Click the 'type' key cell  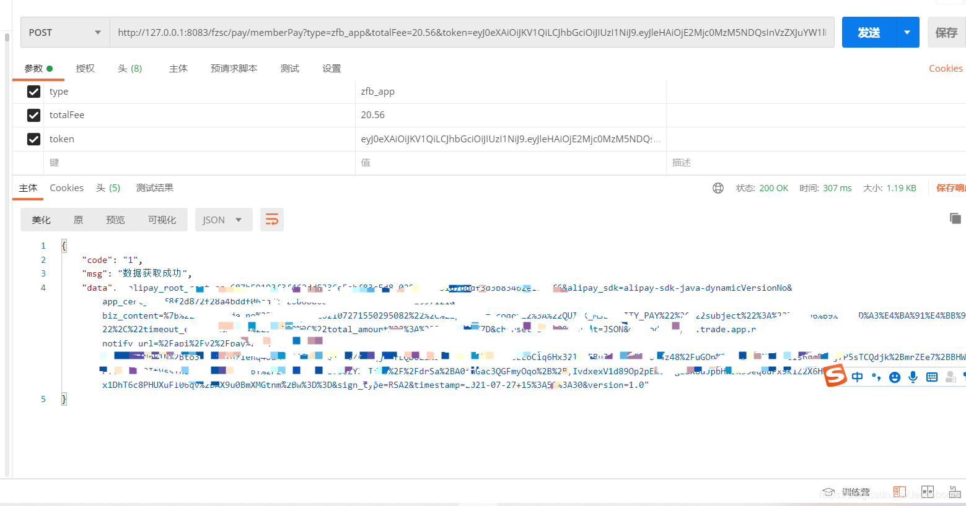pos(200,92)
